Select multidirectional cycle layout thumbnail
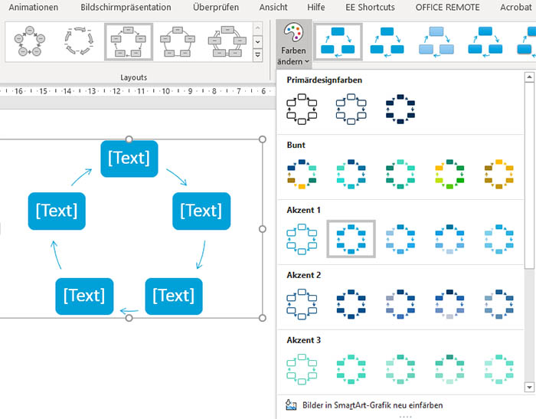Screen dimensions: 536x419 point(227,41)
